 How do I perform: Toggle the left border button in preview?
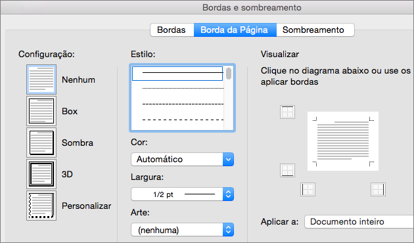[x=308, y=189]
